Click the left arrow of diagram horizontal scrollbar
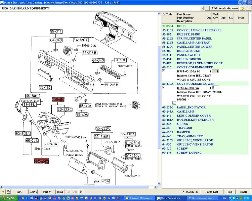The height and width of the screenshot is (201, 252). coord(1,187)
